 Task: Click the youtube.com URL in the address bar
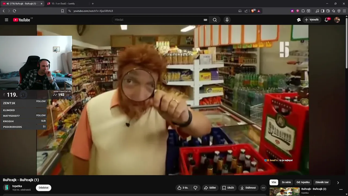tap(93, 11)
